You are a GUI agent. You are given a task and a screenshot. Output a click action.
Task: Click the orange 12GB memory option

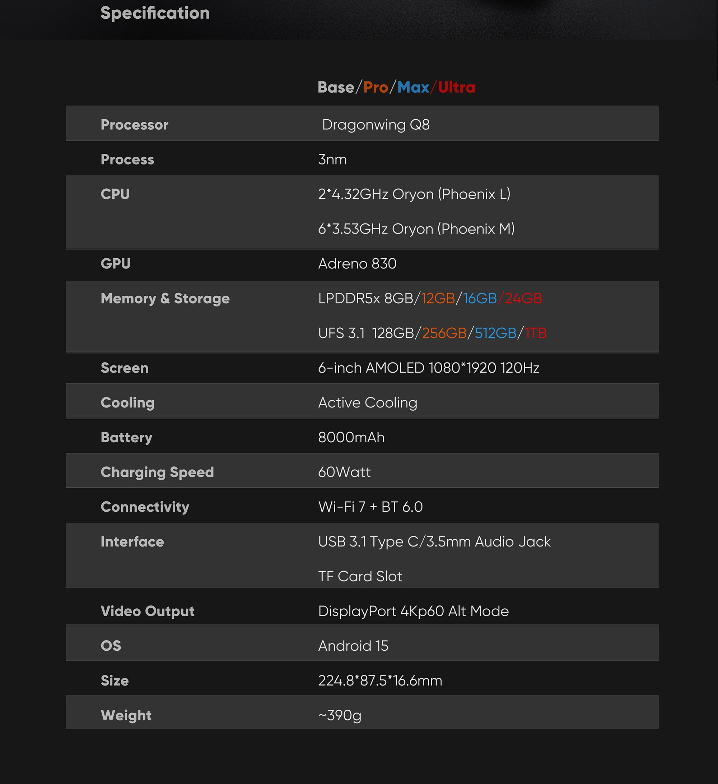click(x=438, y=298)
